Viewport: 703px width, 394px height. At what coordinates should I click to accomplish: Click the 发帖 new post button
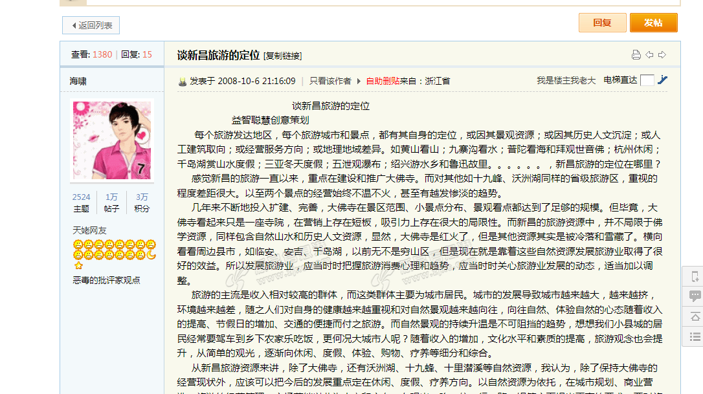(x=653, y=23)
